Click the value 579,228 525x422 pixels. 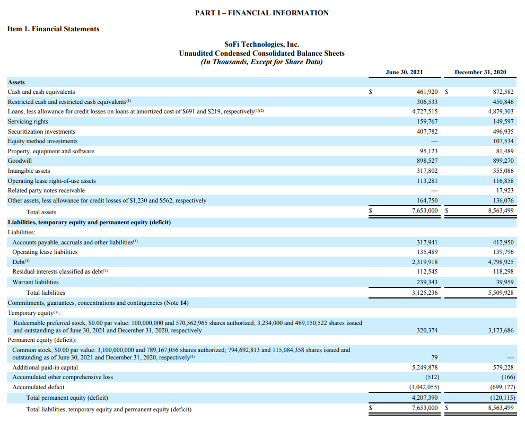[x=503, y=367]
